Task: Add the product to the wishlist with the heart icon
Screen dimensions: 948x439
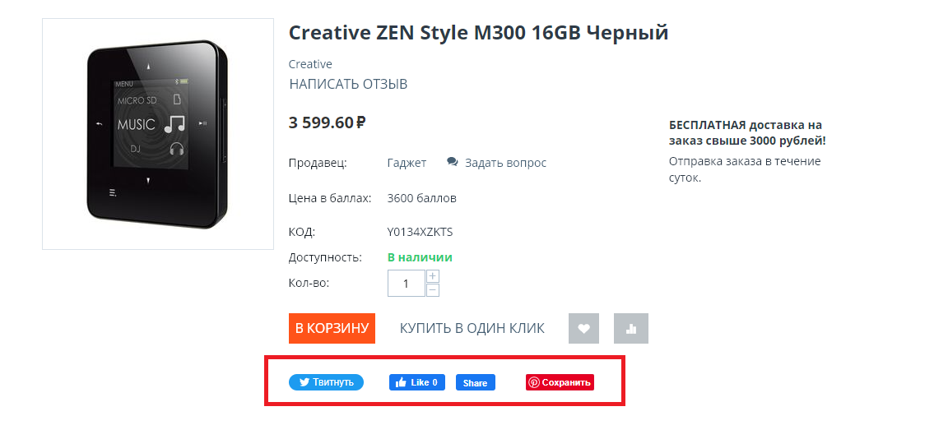Action: (583, 328)
